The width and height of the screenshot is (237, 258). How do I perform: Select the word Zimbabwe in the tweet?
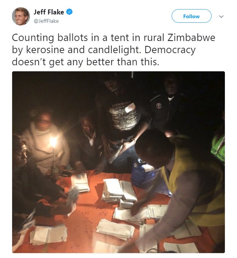(x=191, y=38)
